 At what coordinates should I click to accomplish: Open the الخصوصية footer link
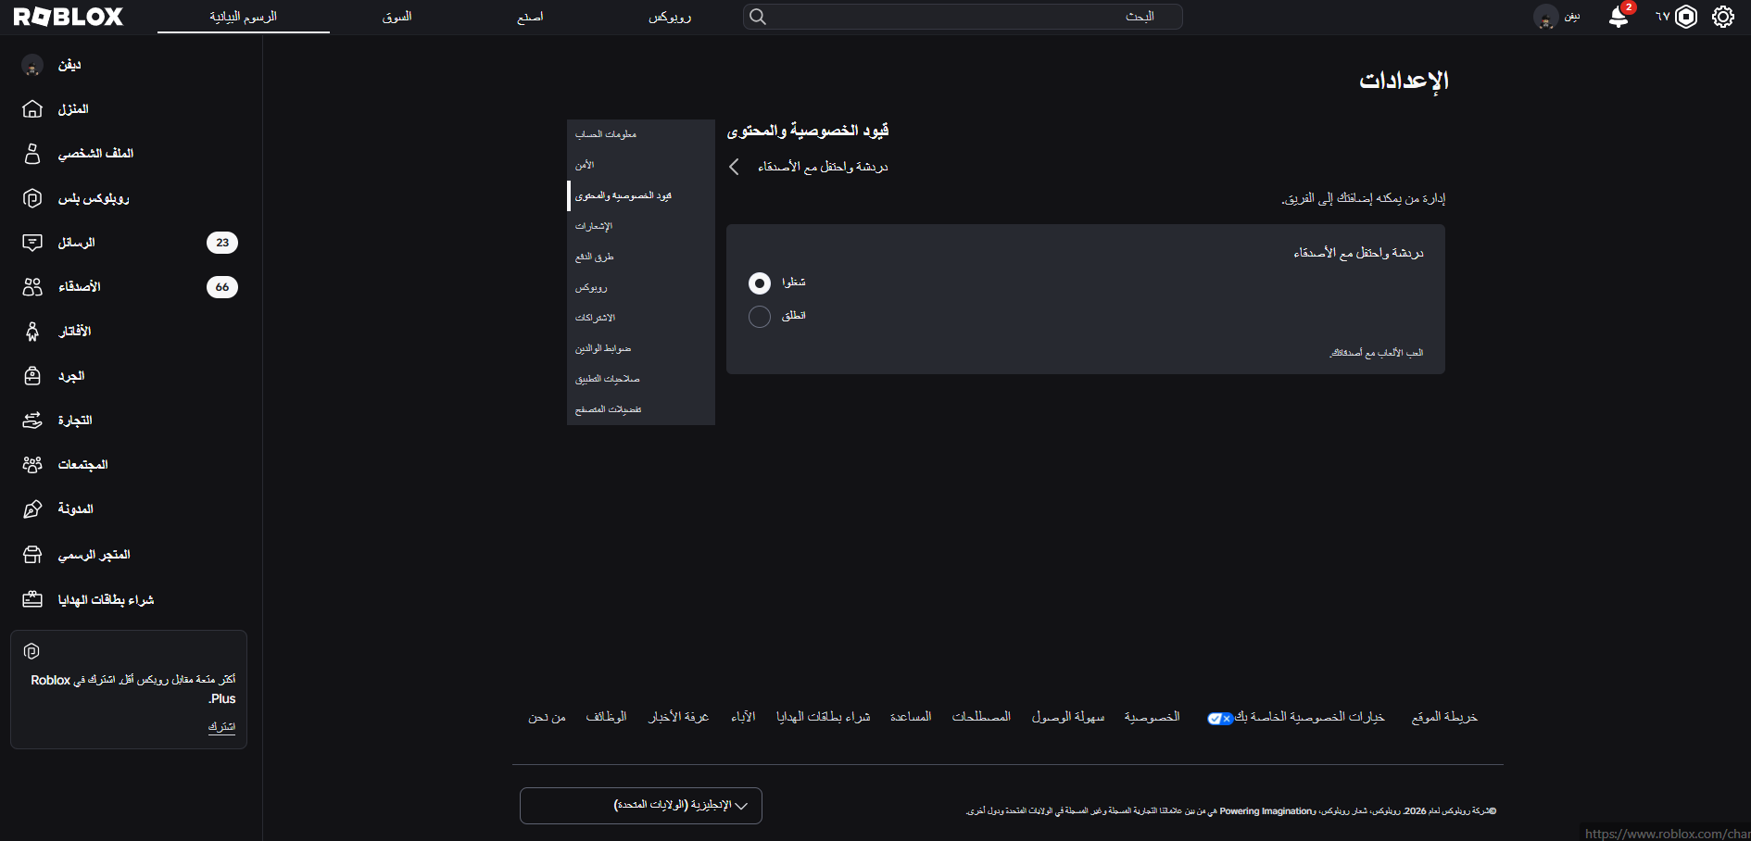point(1153,717)
